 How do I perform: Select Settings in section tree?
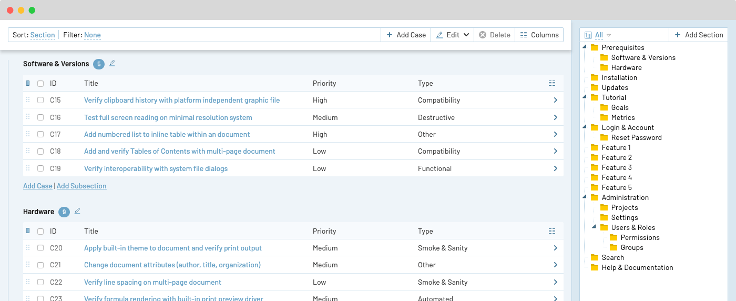[x=625, y=217]
